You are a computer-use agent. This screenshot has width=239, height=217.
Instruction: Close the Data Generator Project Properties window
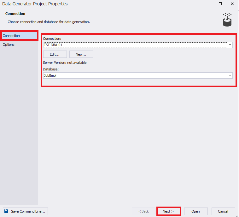coord(232,4)
